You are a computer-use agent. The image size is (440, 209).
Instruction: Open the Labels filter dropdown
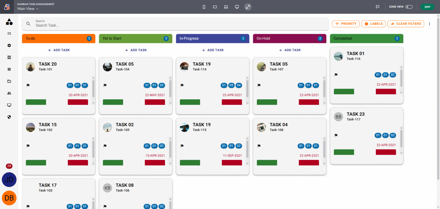(x=374, y=24)
